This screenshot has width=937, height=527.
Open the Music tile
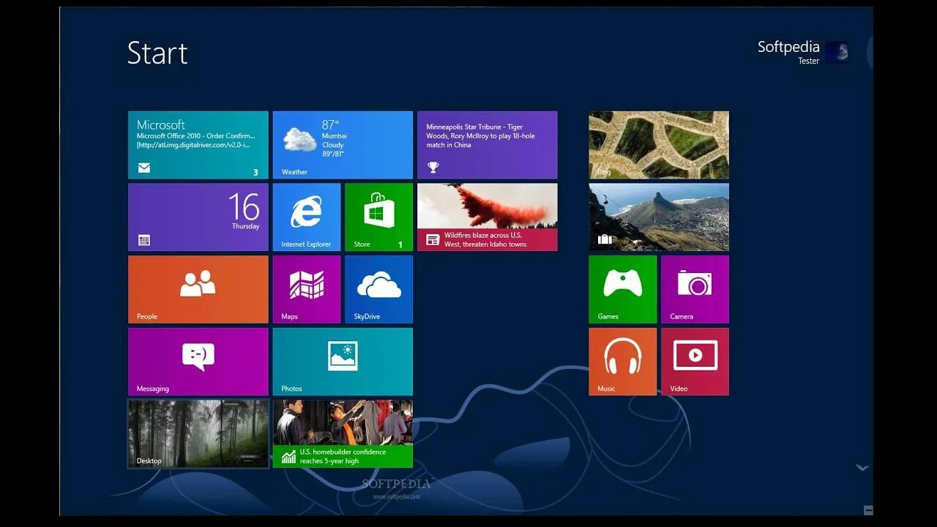click(x=623, y=362)
